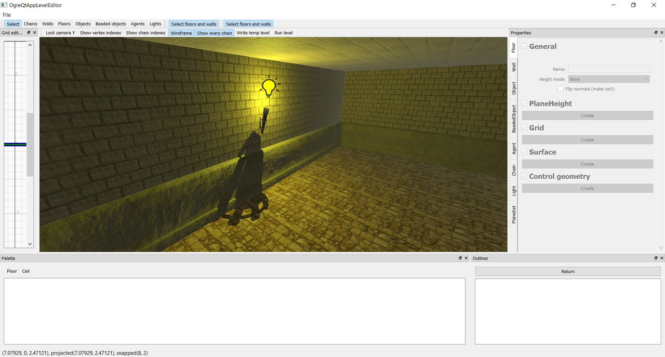
Task: Click the Properties panel scroll down arrow
Action: [x=661, y=248]
